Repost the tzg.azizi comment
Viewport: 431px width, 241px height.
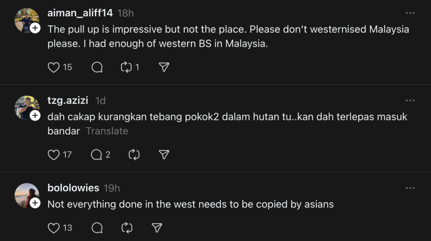(134, 155)
